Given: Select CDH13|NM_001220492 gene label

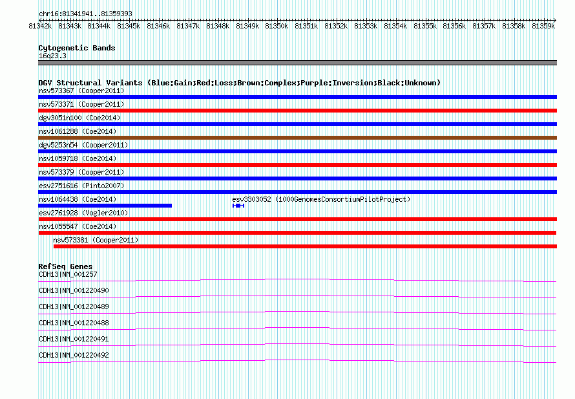Looking at the screenshot, I should tap(74, 355).
